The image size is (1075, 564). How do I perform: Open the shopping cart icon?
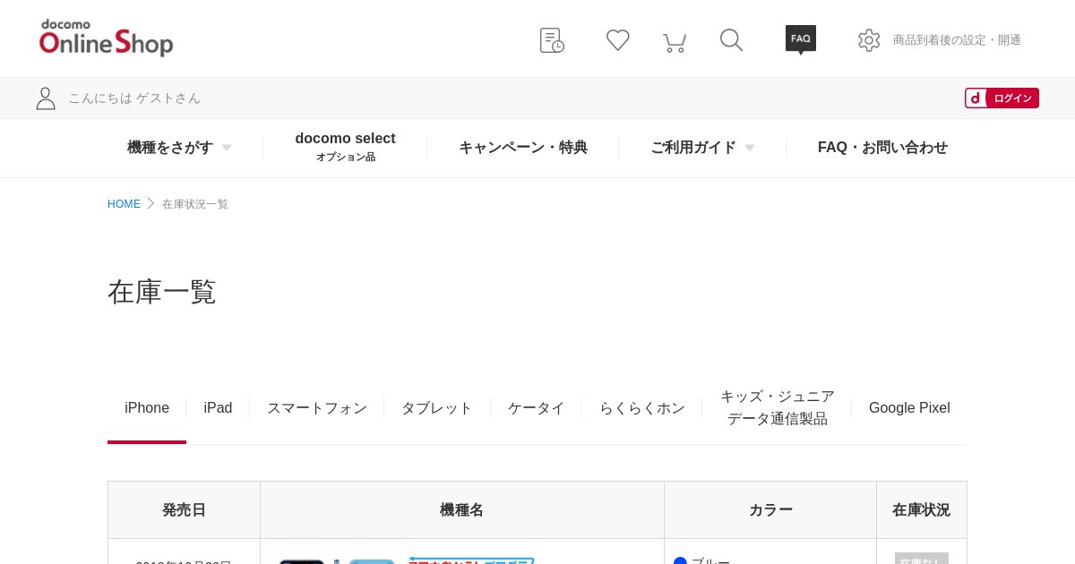pyautogui.click(x=675, y=42)
